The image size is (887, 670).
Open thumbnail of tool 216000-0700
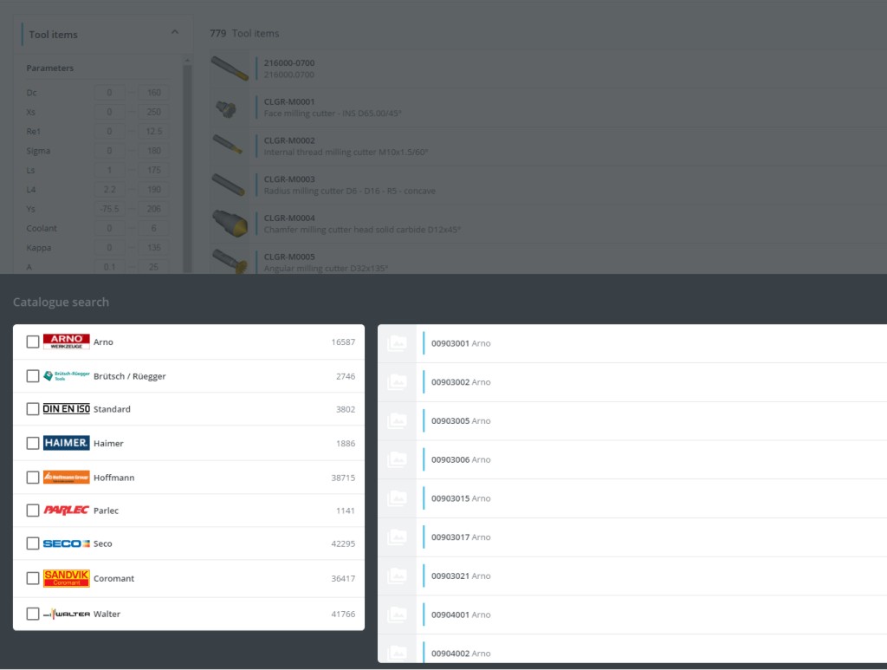pos(230,68)
